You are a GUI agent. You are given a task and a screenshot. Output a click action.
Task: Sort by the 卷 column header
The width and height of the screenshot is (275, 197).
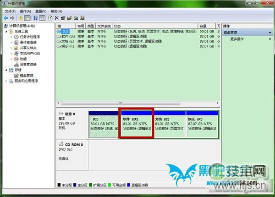tap(66, 26)
